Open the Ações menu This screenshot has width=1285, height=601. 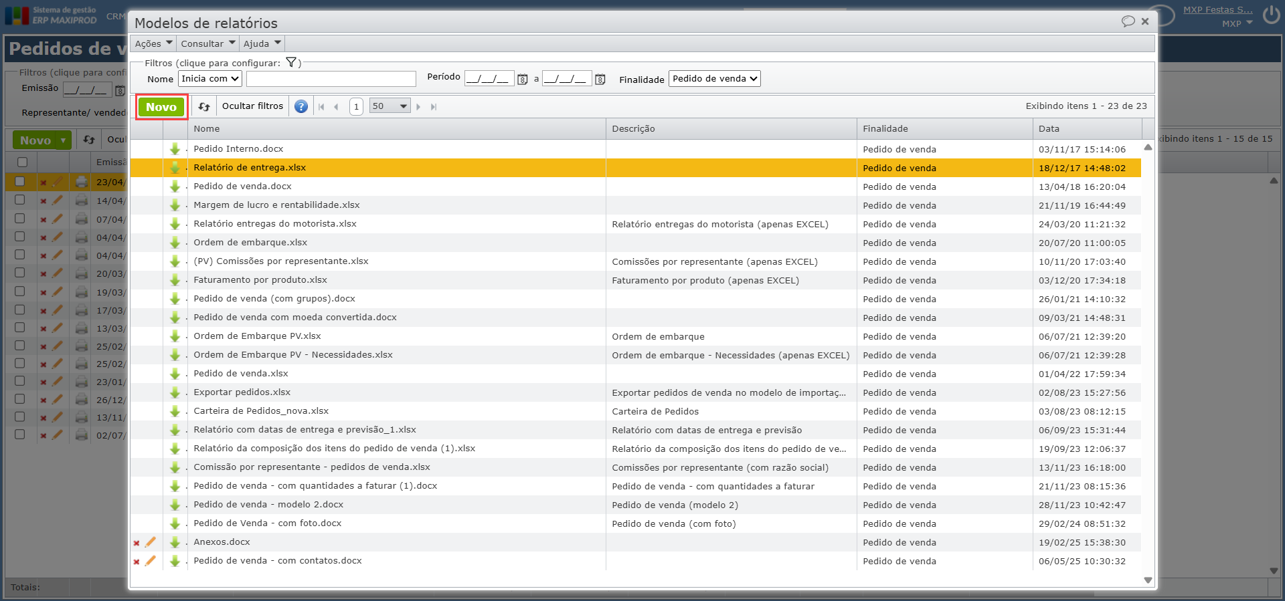click(x=153, y=43)
